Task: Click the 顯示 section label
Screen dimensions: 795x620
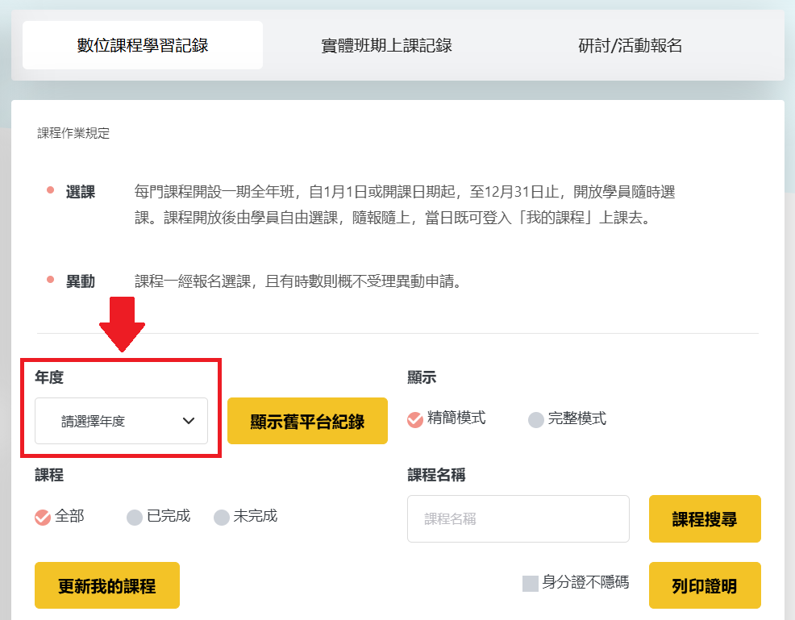Action: pos(422,377)
